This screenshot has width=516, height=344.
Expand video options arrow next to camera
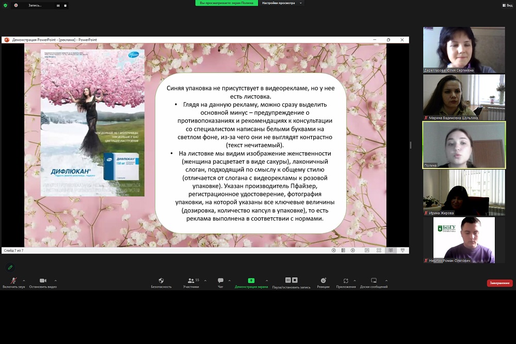[56, 280]
